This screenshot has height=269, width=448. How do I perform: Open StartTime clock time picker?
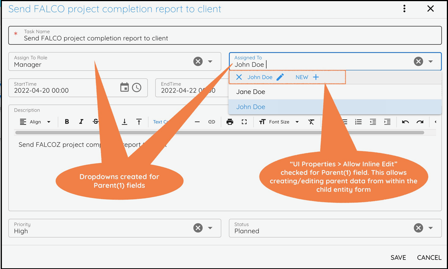click(x=137, y=87)
